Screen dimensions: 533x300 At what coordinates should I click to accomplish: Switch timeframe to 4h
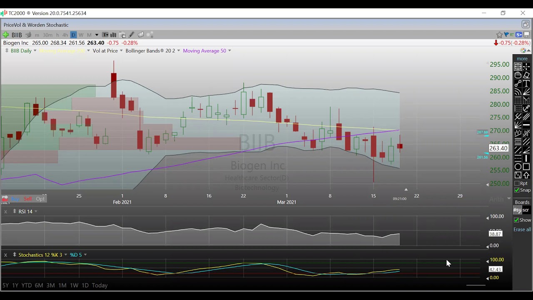tap(65, 35)
